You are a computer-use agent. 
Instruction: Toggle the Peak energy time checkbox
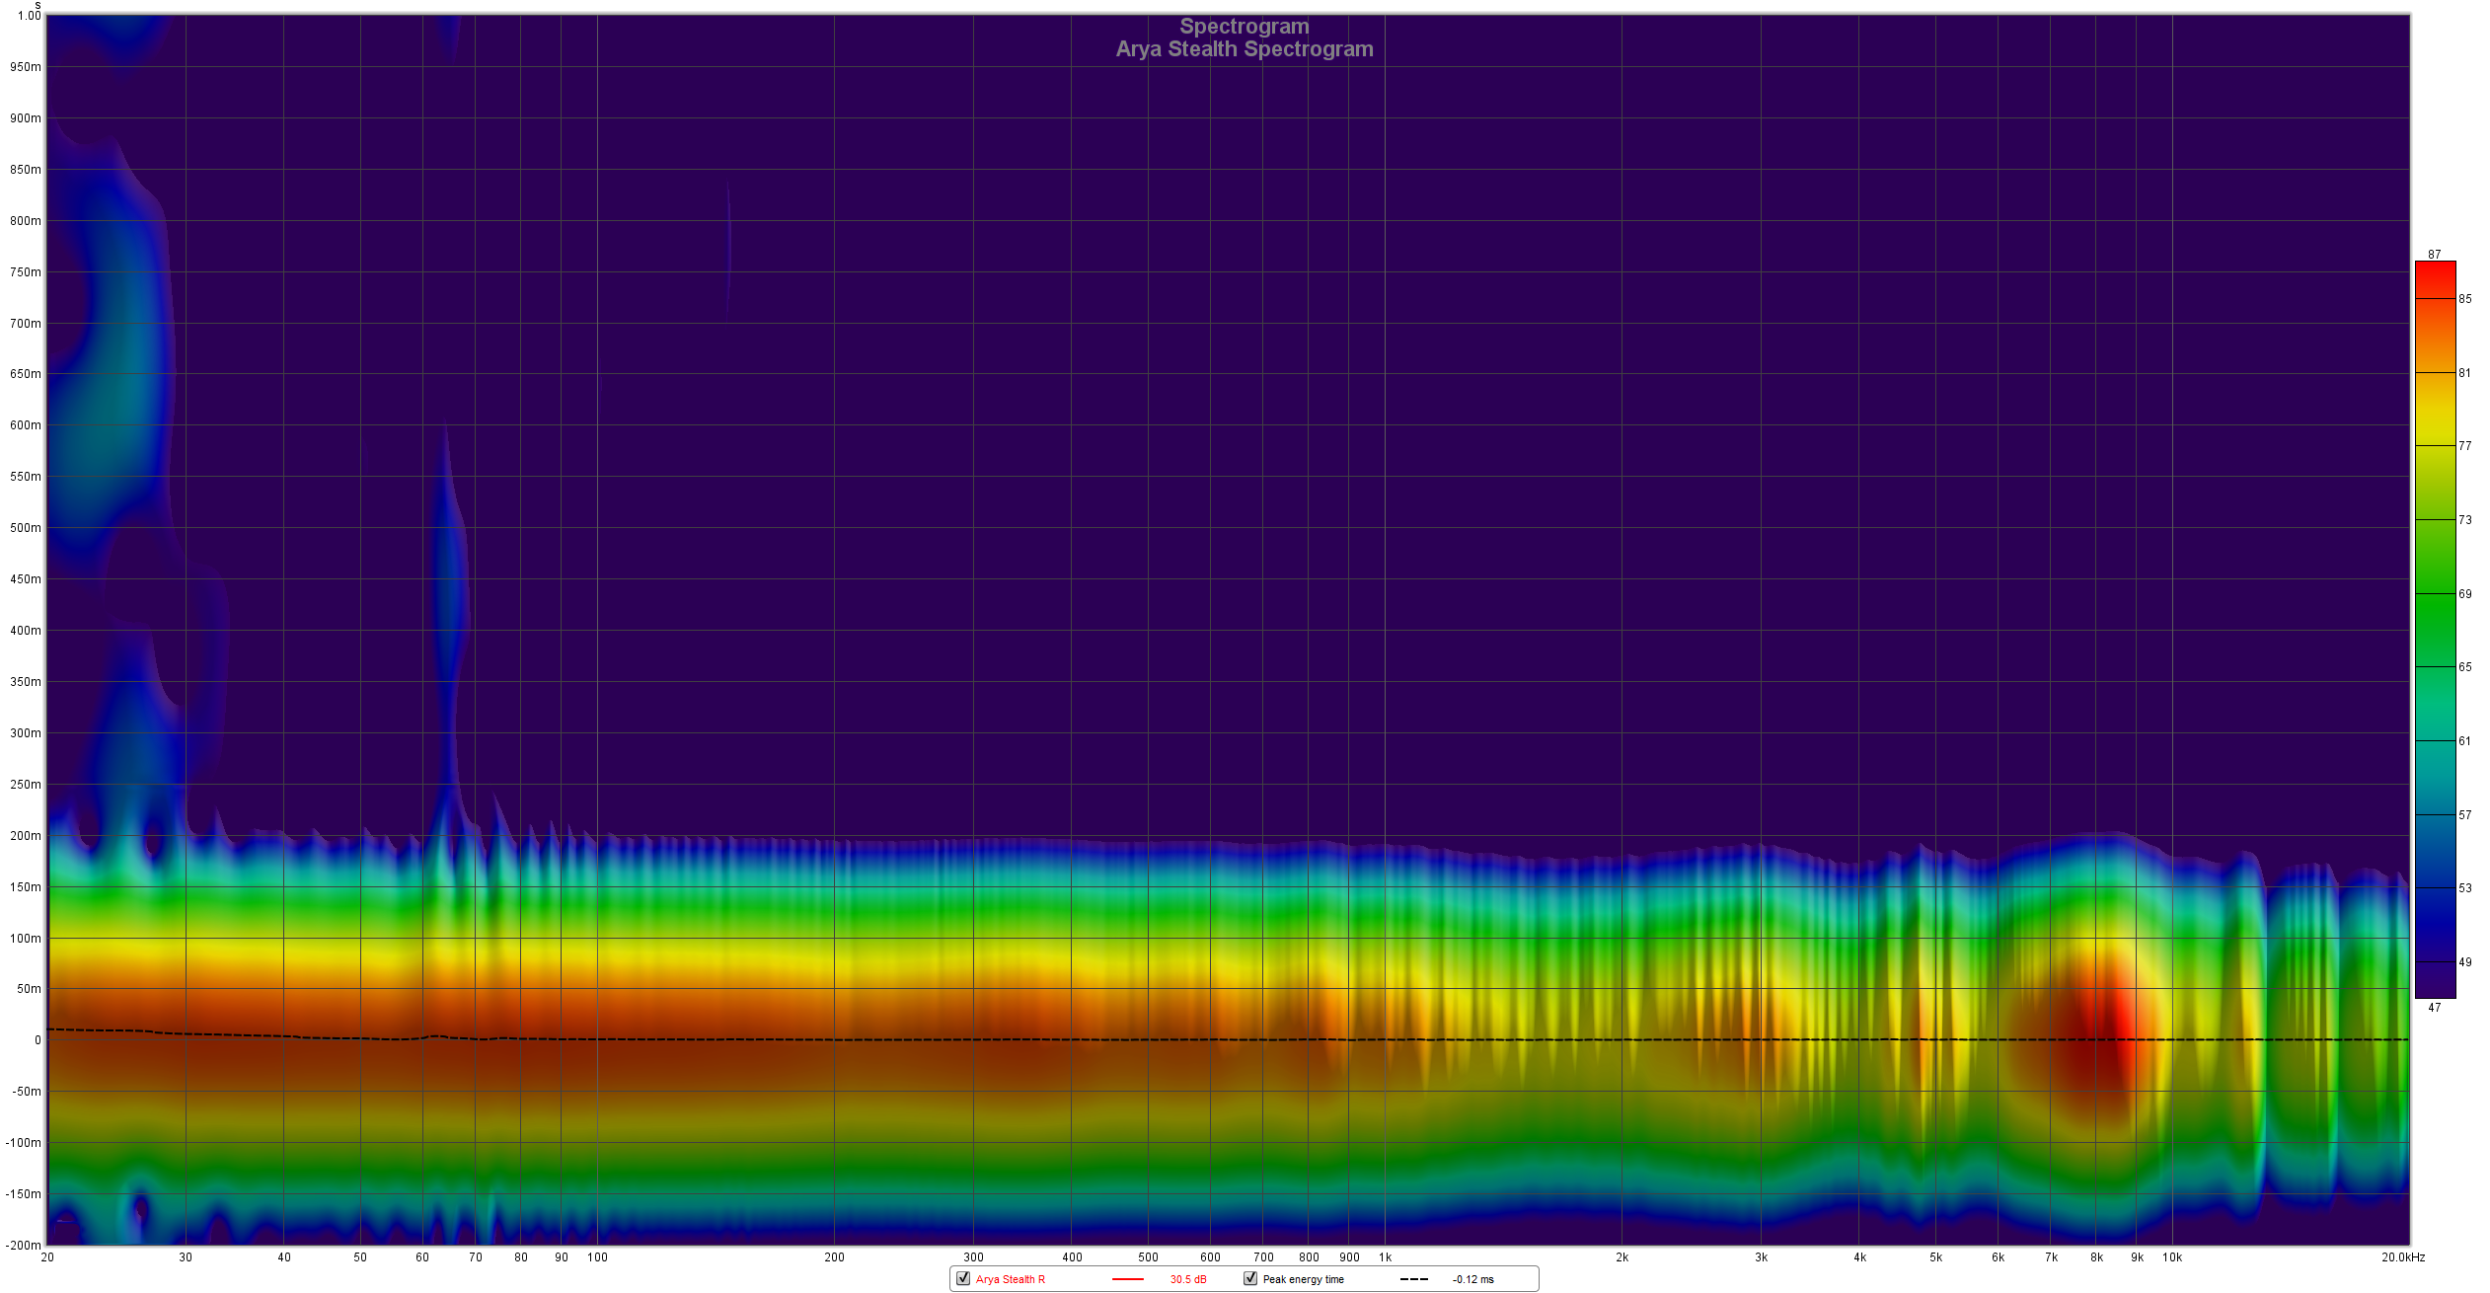pyautogui.click(x=1250, y=1278)
